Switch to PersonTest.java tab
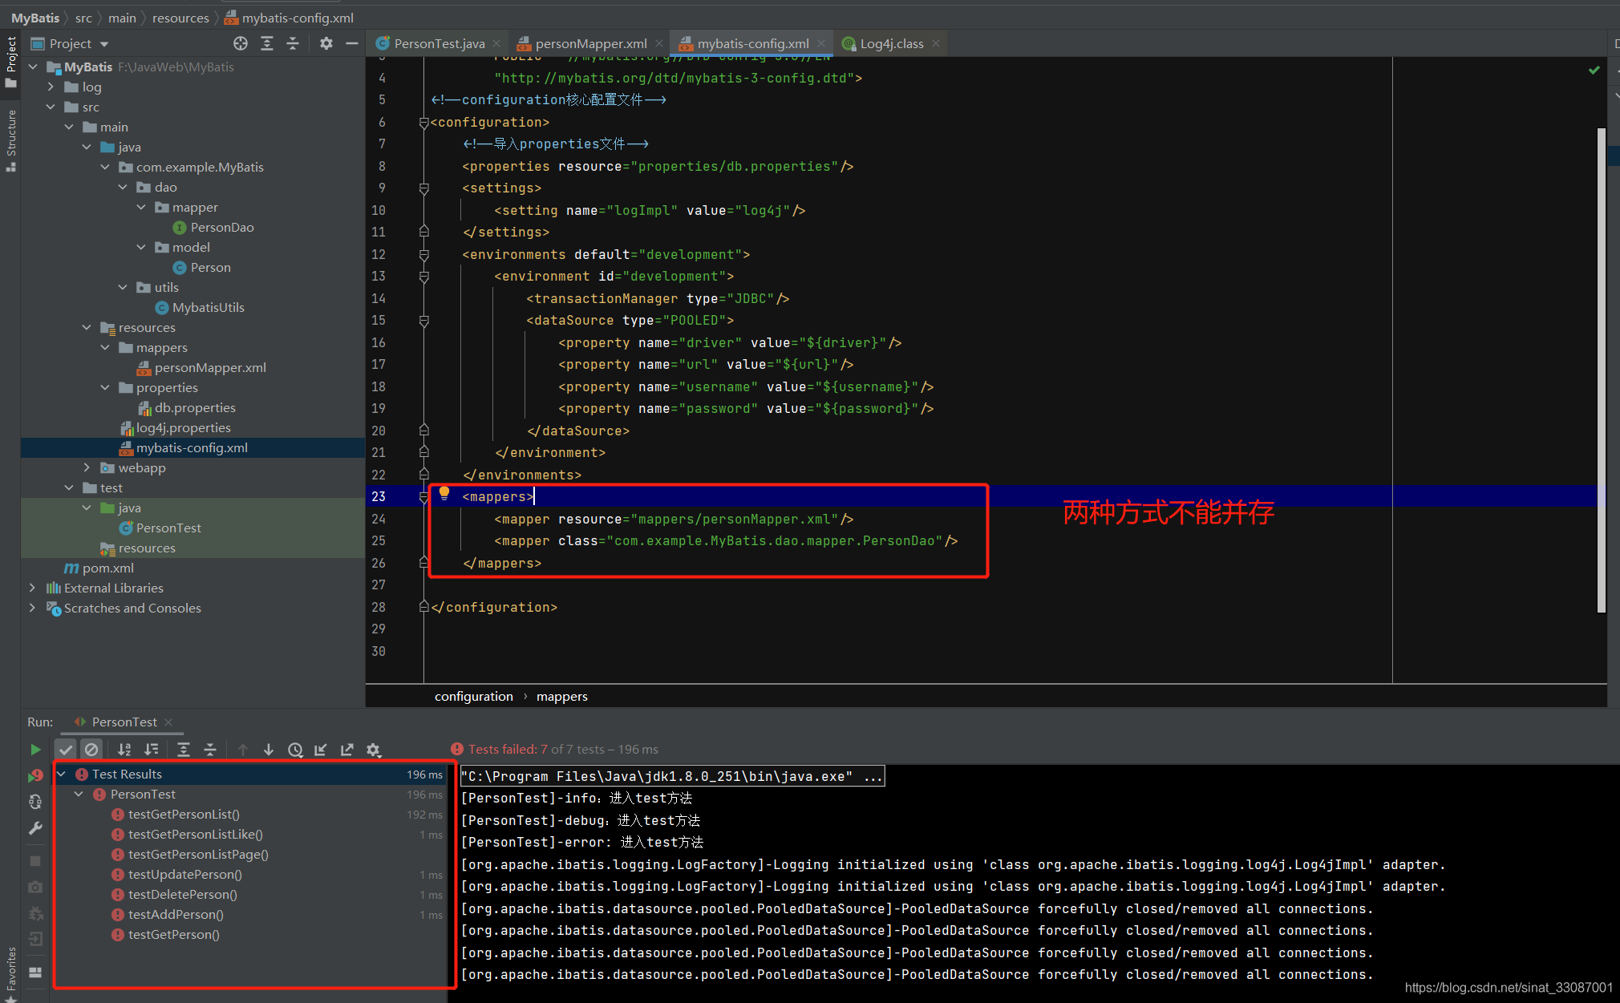 point(439,43)
